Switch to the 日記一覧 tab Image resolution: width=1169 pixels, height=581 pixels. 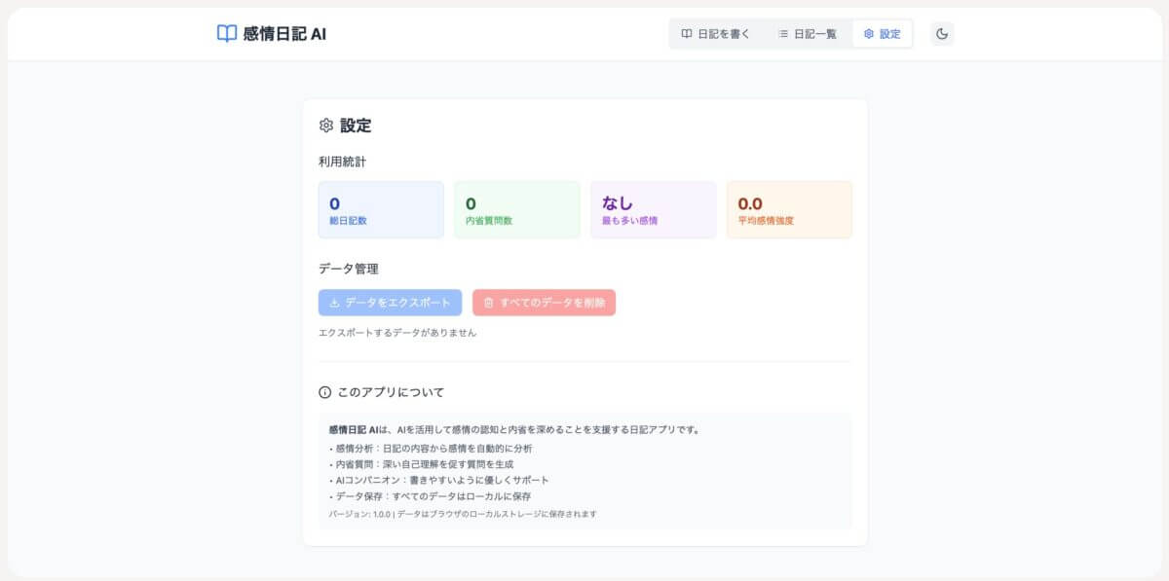(807, 34)
